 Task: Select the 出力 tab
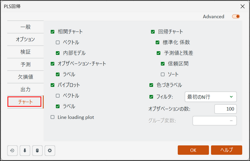pos(26,89)
